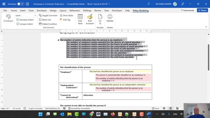Click the 223 words count
The height and width of the screenshot is (118, 210).
click(x=17, y=108)
